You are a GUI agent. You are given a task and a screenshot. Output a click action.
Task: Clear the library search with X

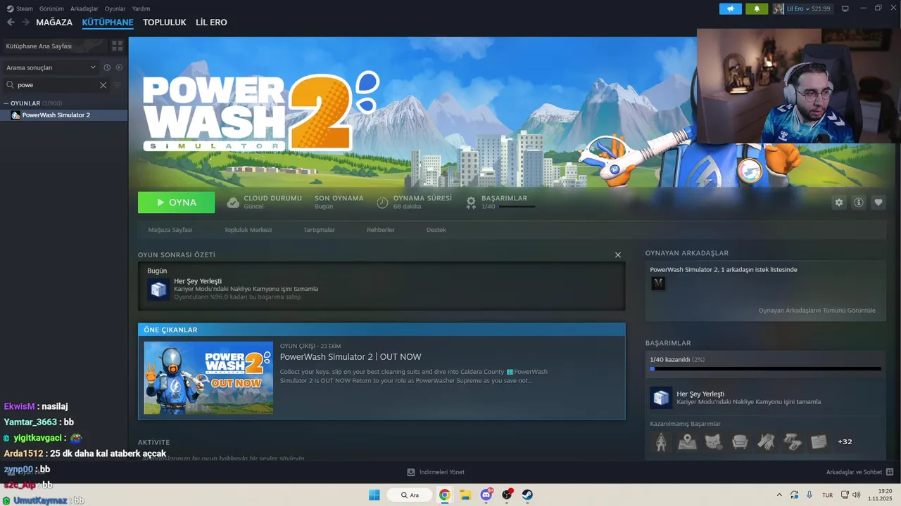[103, 85]
